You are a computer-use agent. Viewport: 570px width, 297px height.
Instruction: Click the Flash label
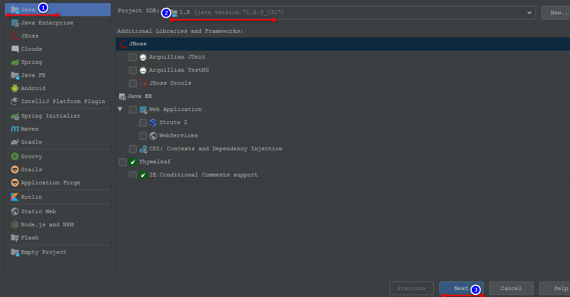(x=30, y=238)
